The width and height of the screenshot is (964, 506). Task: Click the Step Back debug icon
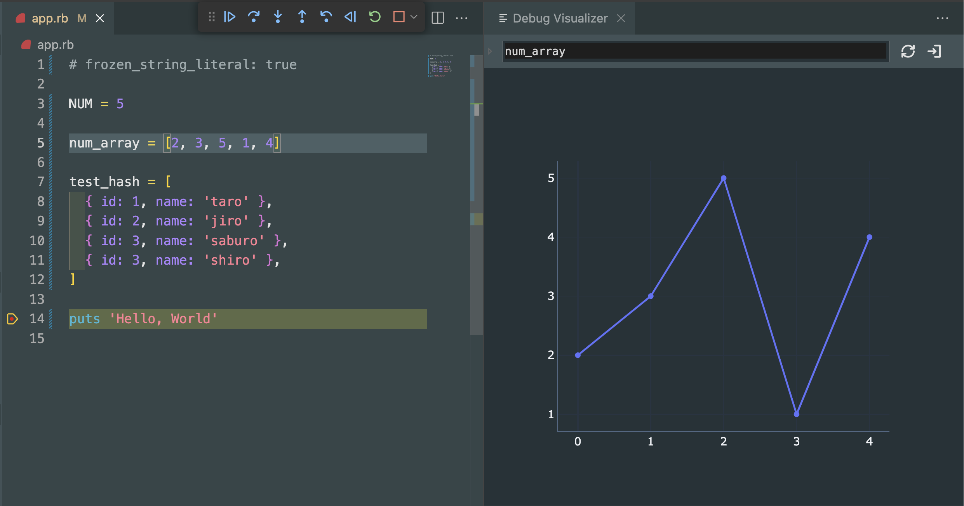326,17
